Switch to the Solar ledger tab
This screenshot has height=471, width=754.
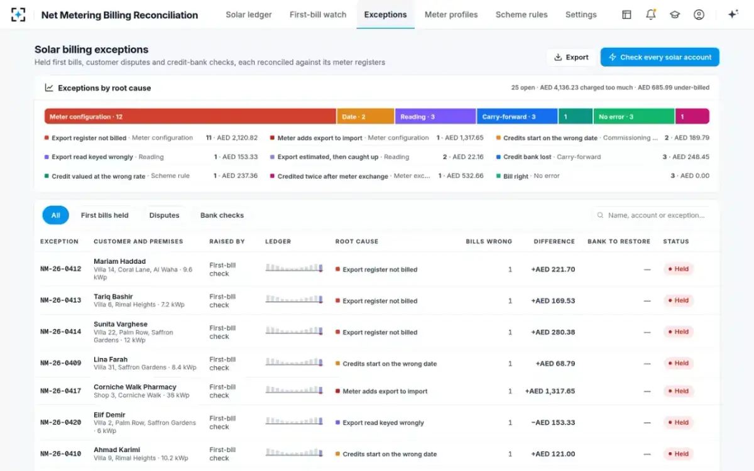click(x=249, y=14)
